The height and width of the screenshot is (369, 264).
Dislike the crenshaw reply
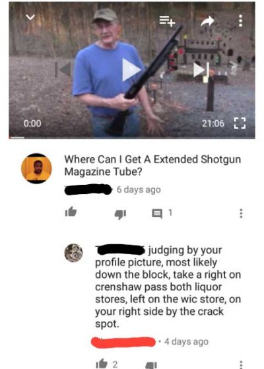pos(151,366)
